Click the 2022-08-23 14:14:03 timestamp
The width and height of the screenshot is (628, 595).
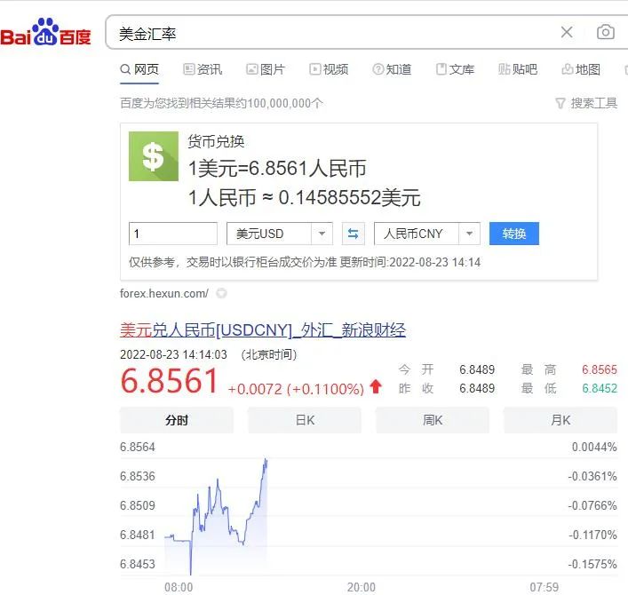(173, 354)
